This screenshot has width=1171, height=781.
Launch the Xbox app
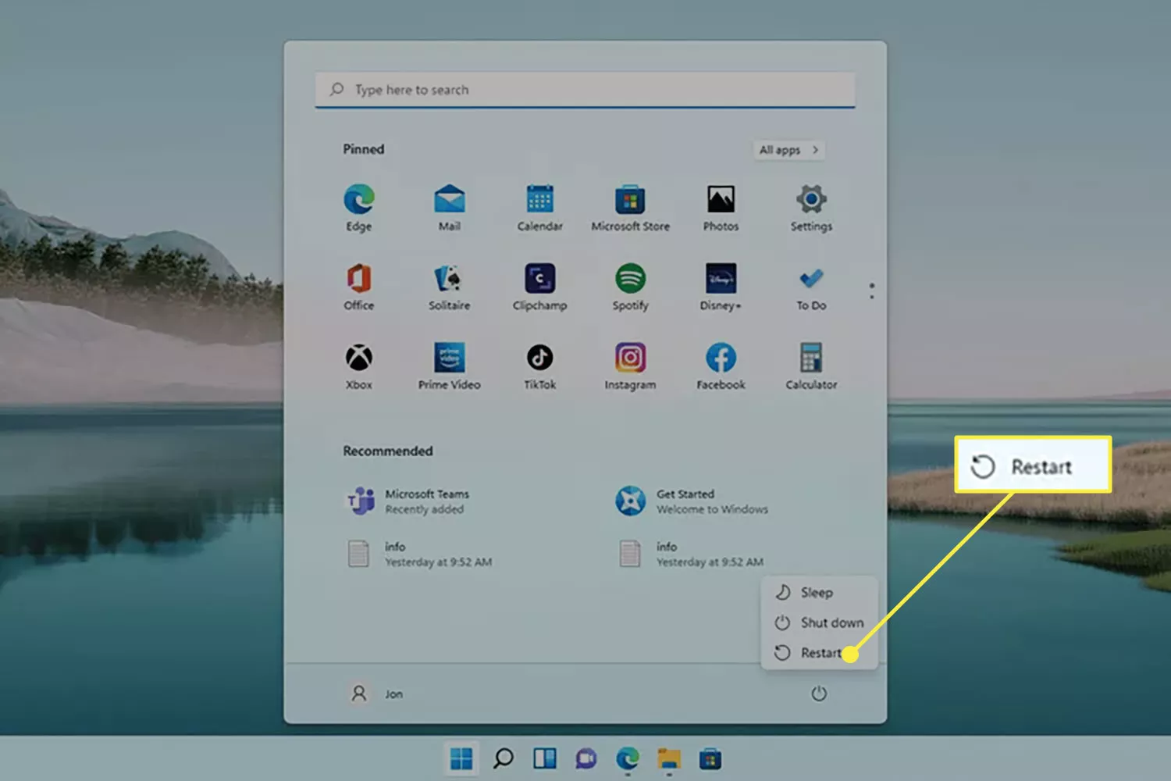point(359,367)
